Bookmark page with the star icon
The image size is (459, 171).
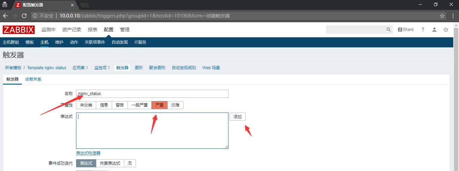point(442,16)
